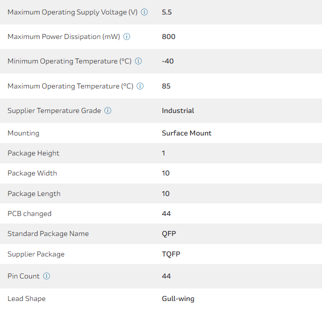Click the "Package Height" label
This screenshot has height=311, width=322.
[x=33, y=153]
